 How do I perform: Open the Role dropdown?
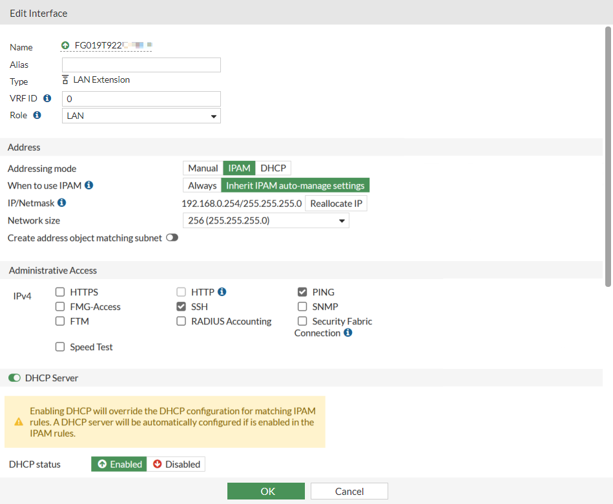click(x=141, y=116)
